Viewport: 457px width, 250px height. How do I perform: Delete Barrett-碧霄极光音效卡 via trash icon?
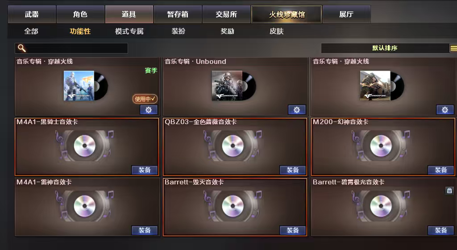pyautogui.click(x=449, y=191)
